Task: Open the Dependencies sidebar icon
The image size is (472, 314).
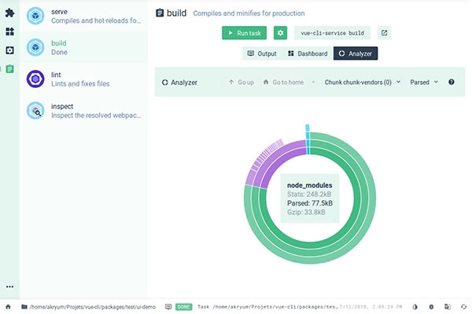Action: point(9,32)
